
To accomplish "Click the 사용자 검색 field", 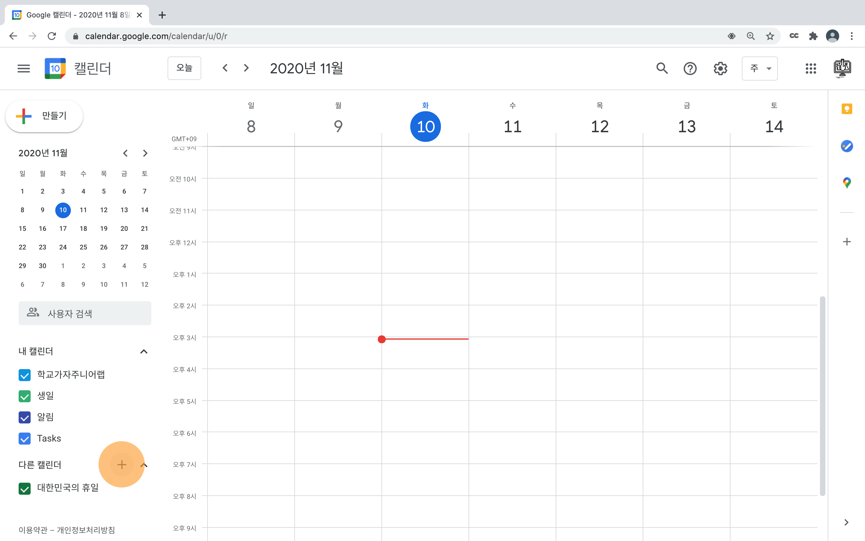I will pyautogui.click(x=85, y=313).
